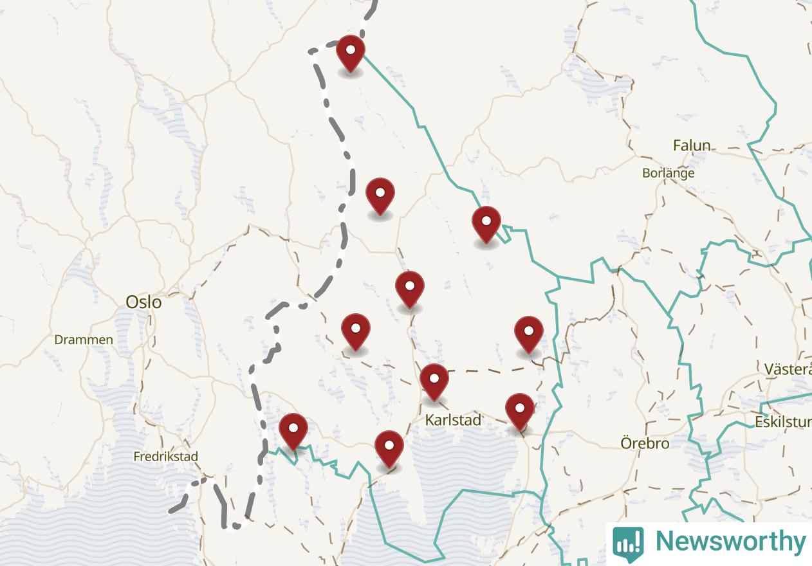
Task: Click the marker just east of Karlstad label
Action: [520, 412]
